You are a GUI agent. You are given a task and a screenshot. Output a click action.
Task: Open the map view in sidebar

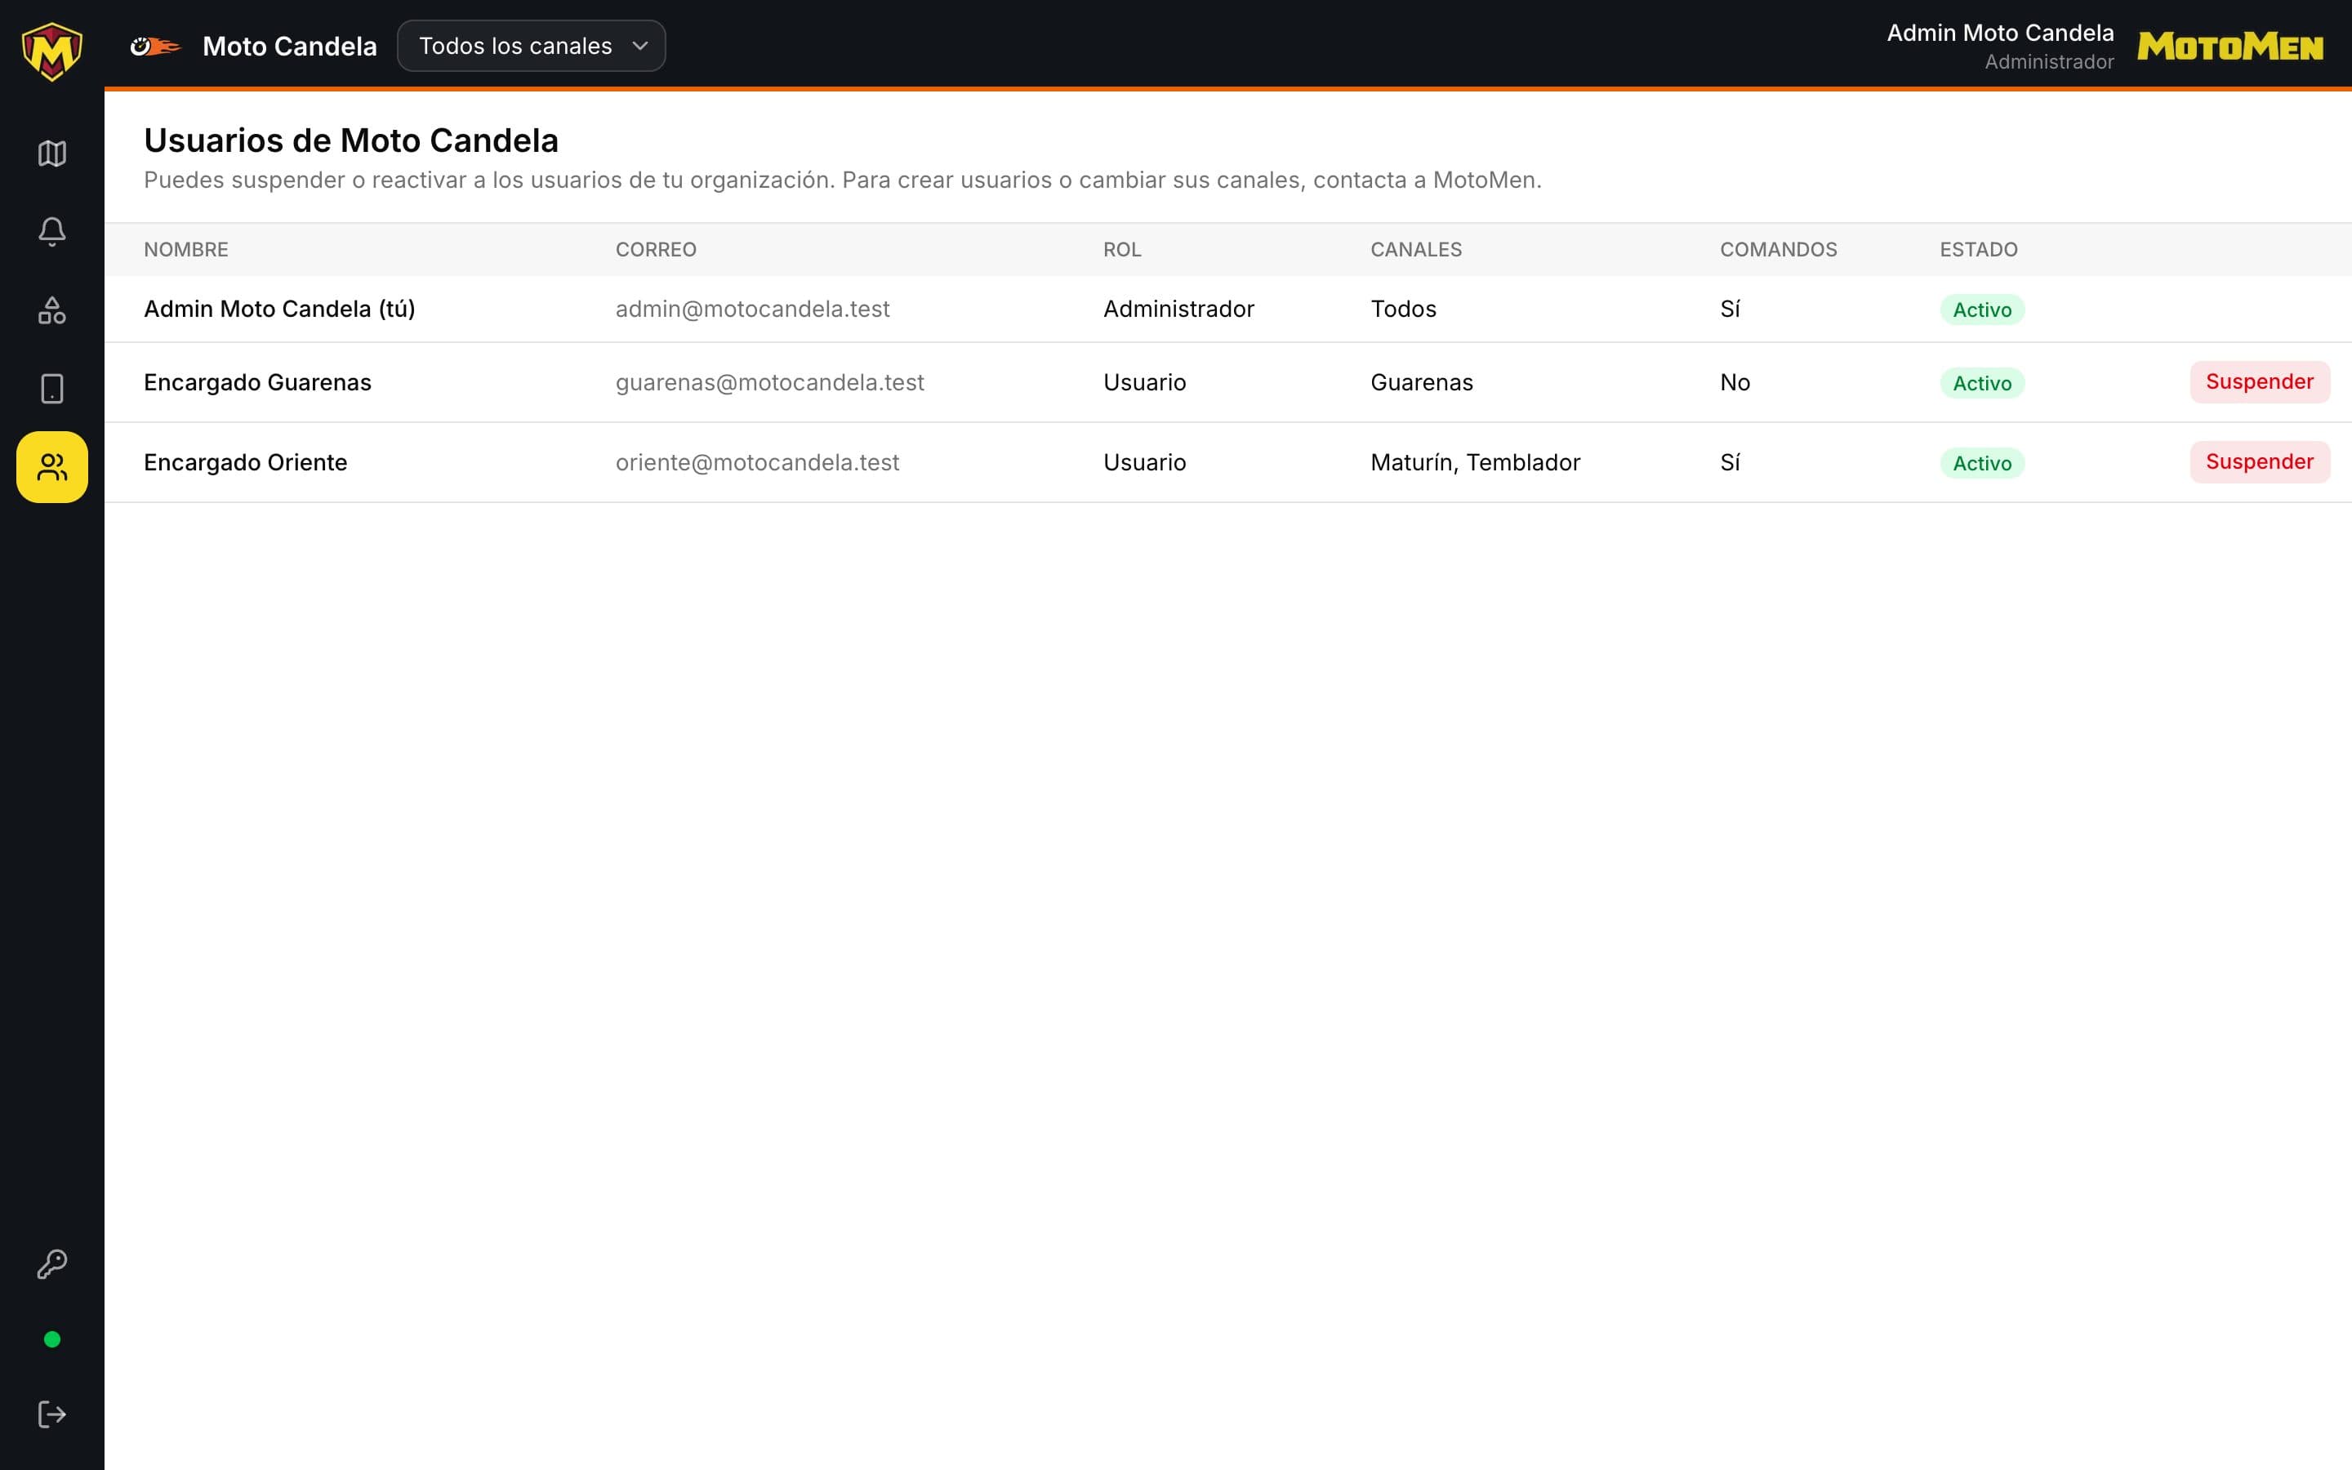pos(51,154)
